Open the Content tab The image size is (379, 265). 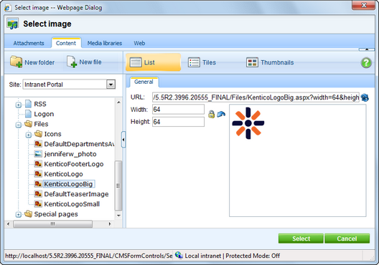click(66, 43)
